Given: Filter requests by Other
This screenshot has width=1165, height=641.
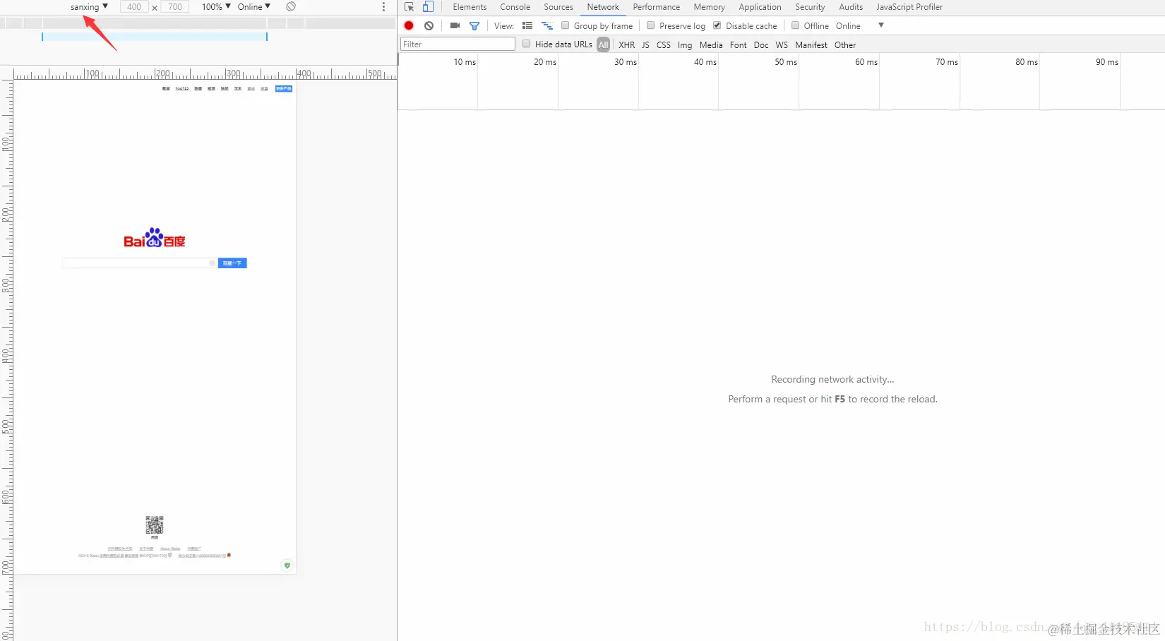Looking at the screenshot, I should 845,44.
